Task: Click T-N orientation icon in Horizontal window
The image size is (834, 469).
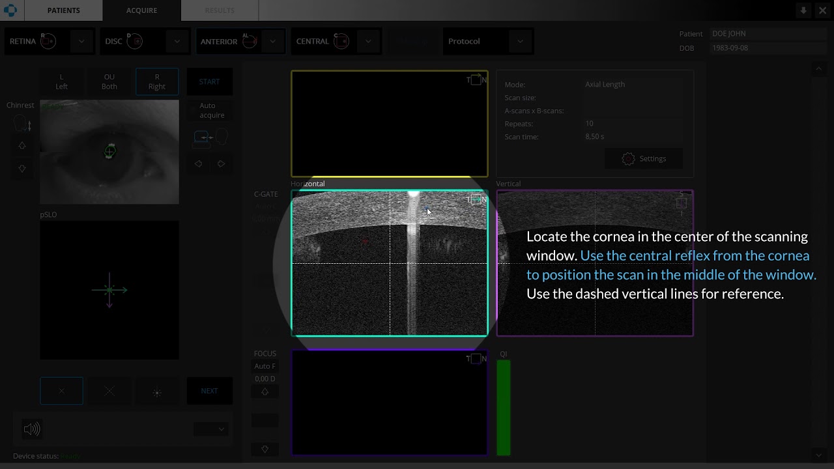Action: (476, 200)
